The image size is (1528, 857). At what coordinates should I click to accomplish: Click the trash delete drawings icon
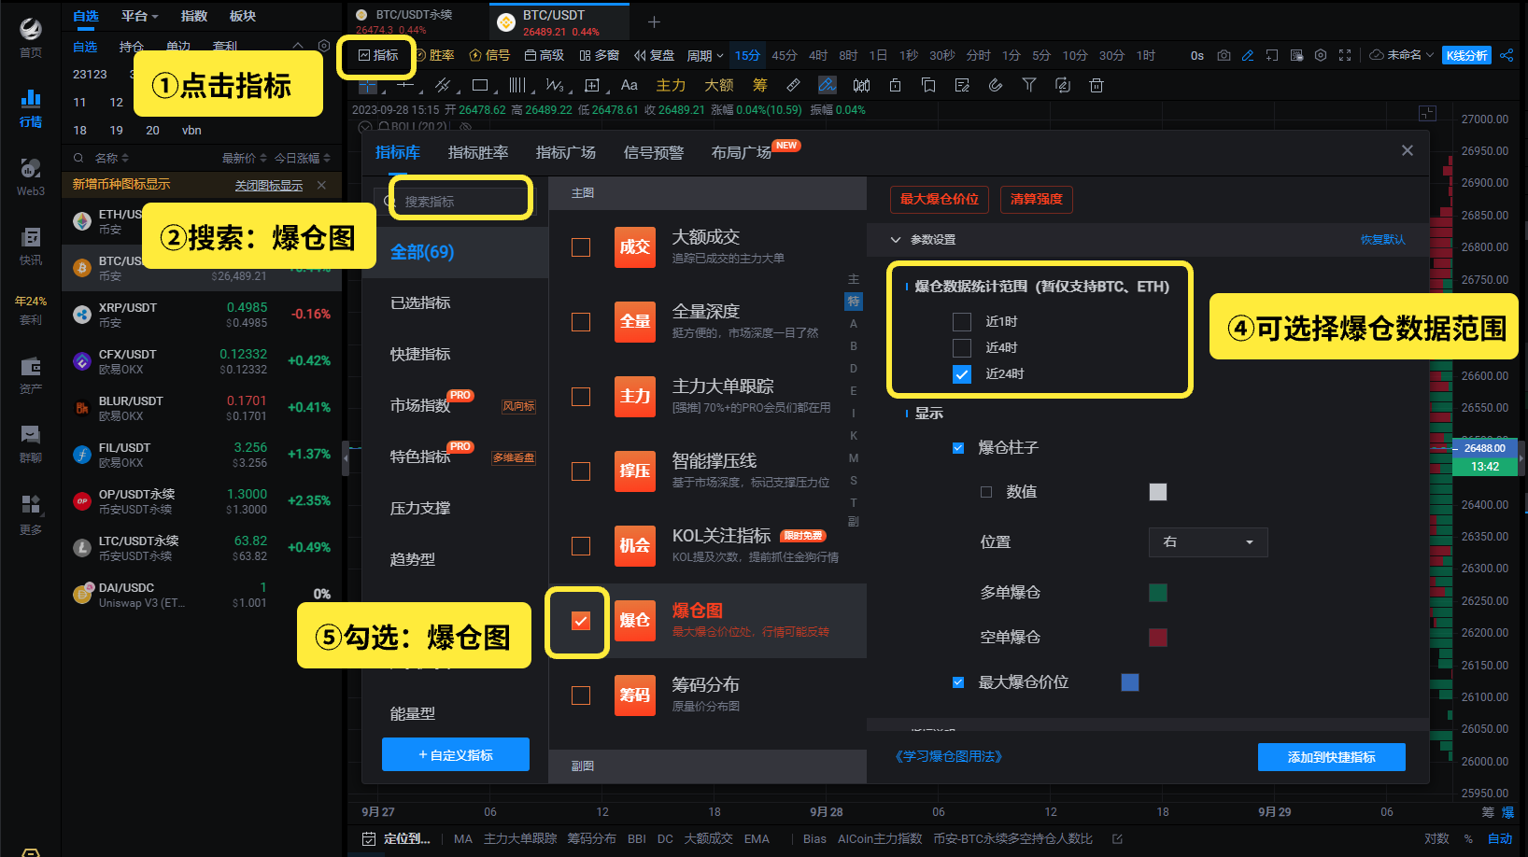[x=1096, y=85]
